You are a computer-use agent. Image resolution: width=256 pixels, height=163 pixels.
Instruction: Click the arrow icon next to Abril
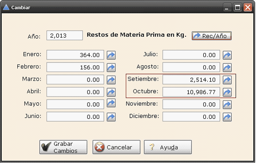click(x=111, y=92)
